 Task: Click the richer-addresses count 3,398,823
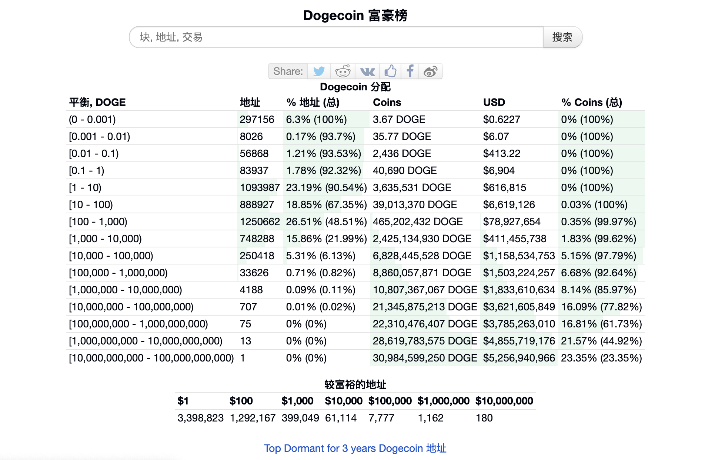200,418
